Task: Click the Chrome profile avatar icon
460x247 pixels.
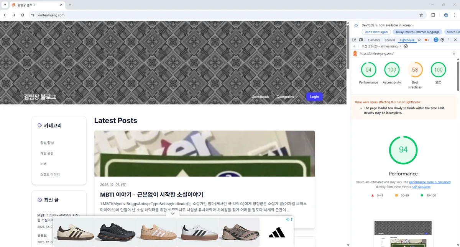Action: click(x=445, y=15)
